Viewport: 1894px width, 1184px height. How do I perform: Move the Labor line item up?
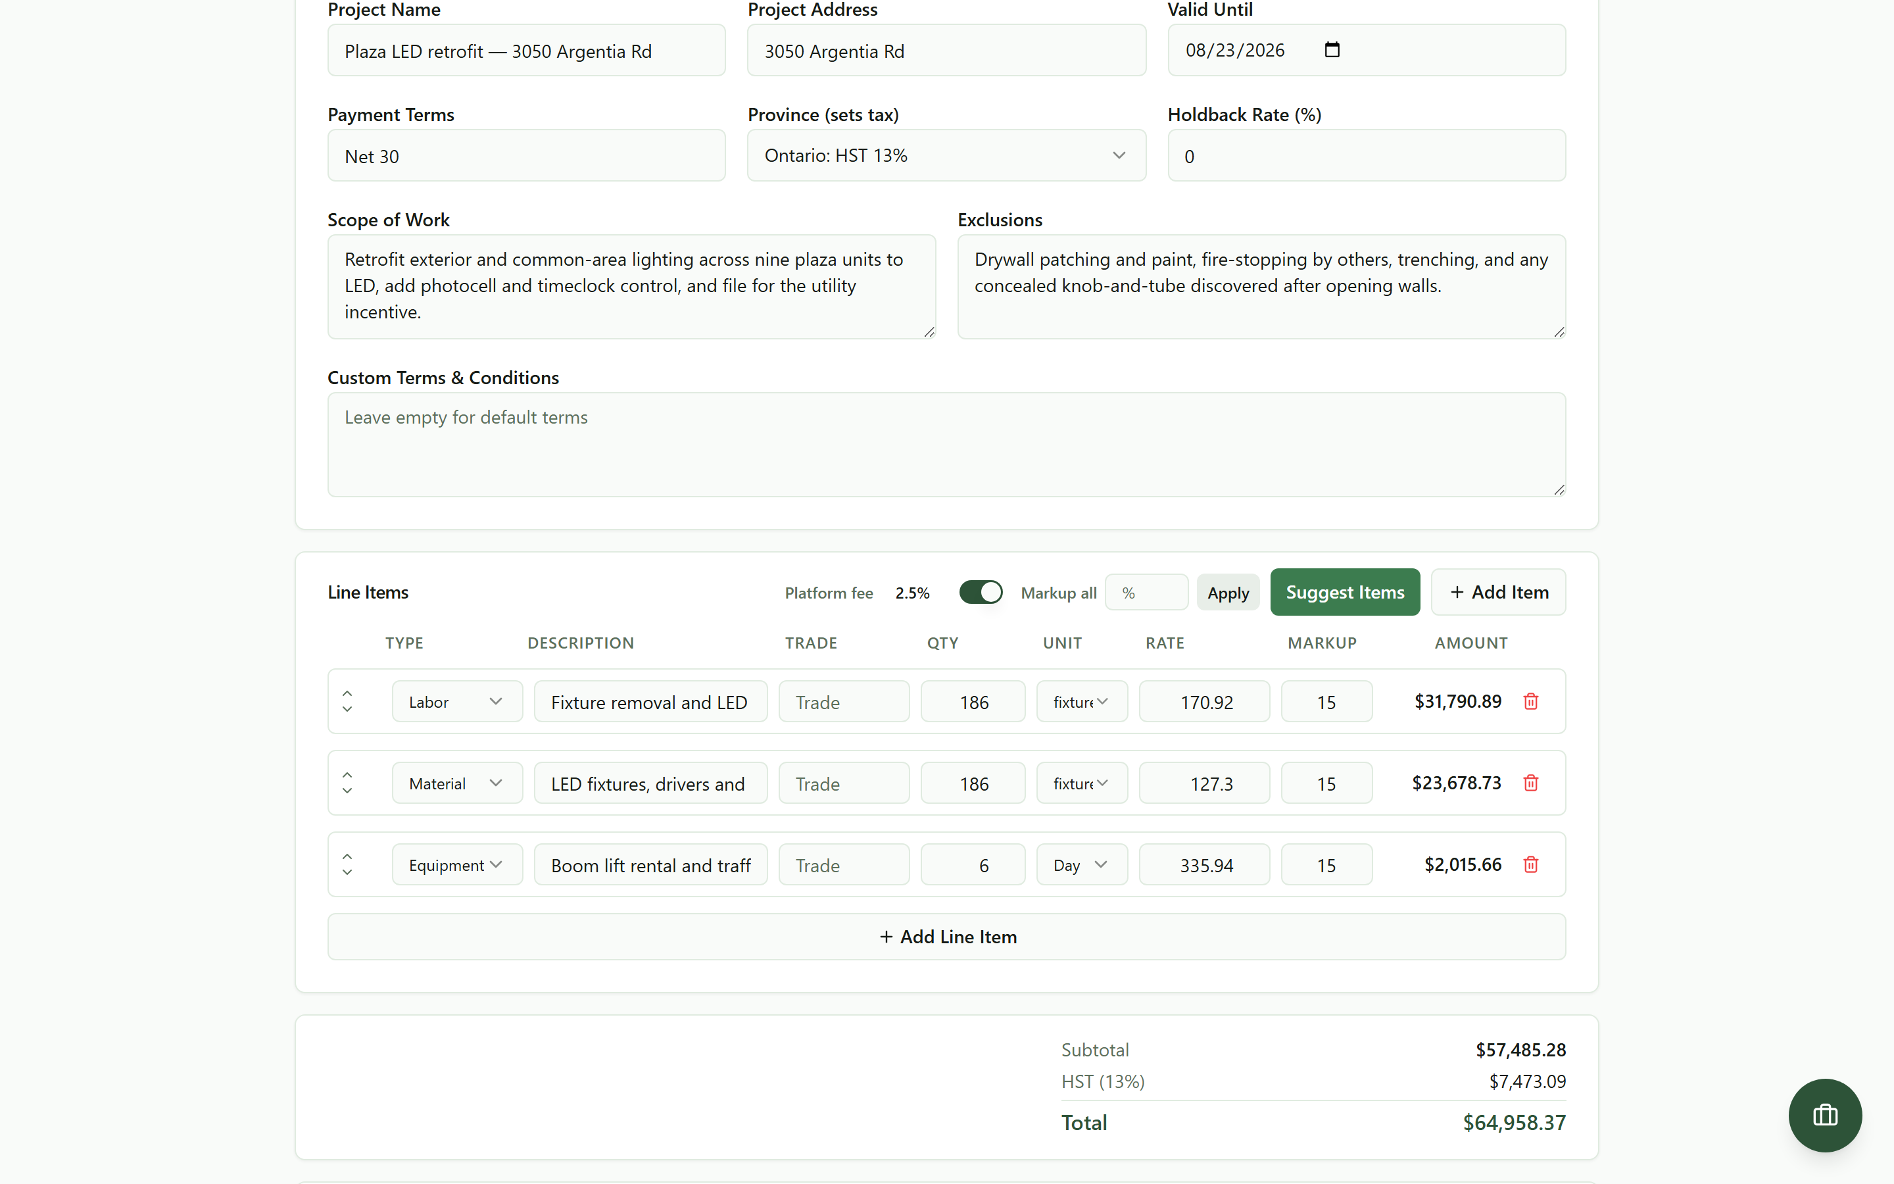(347, 693)
